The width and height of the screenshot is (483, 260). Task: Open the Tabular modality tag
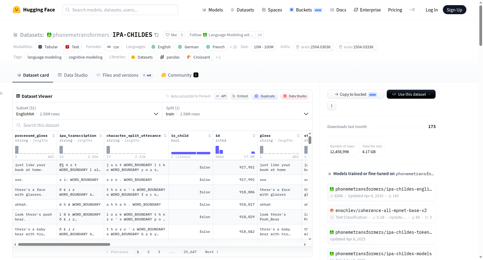[x=48, y=47]
